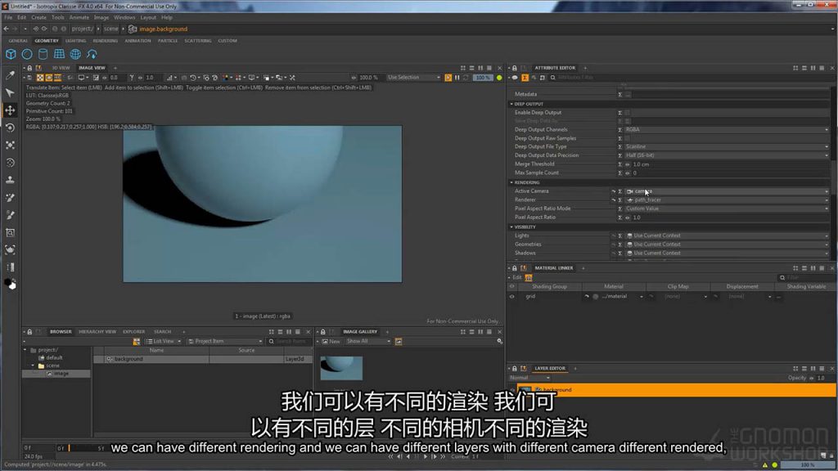
Task: Select the default item in project tree
Action: click(x=53, y=357)
